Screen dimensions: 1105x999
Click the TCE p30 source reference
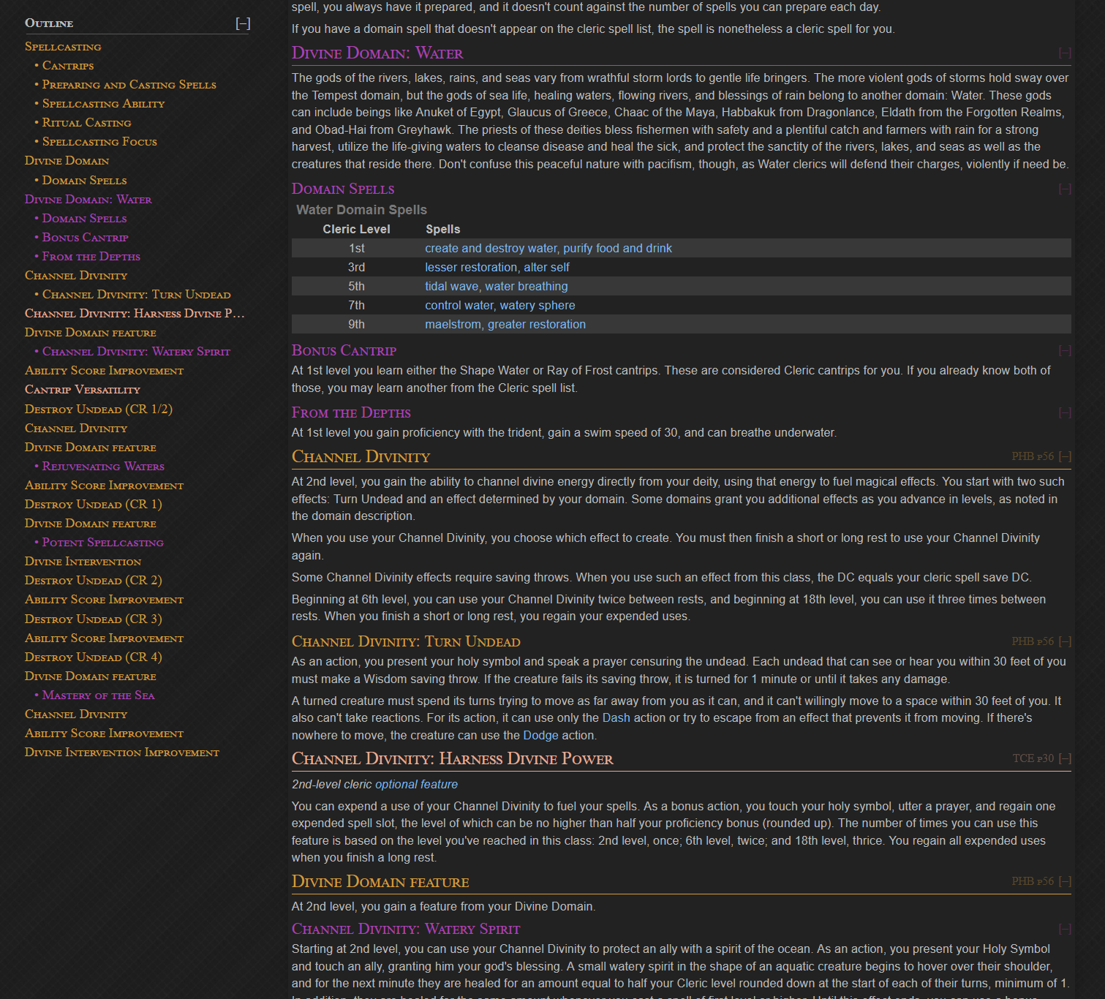coord(1033,758)
